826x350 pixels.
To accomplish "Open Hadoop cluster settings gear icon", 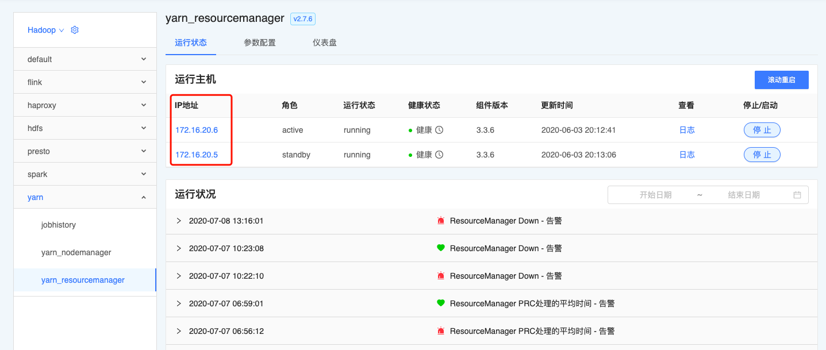I will click(x=74, y=30).
